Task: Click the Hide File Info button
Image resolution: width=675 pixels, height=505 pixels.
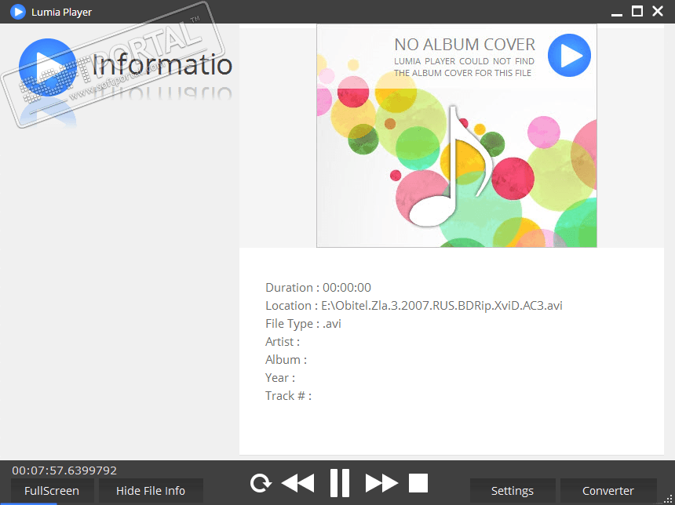Action: [x=151, y=491]
